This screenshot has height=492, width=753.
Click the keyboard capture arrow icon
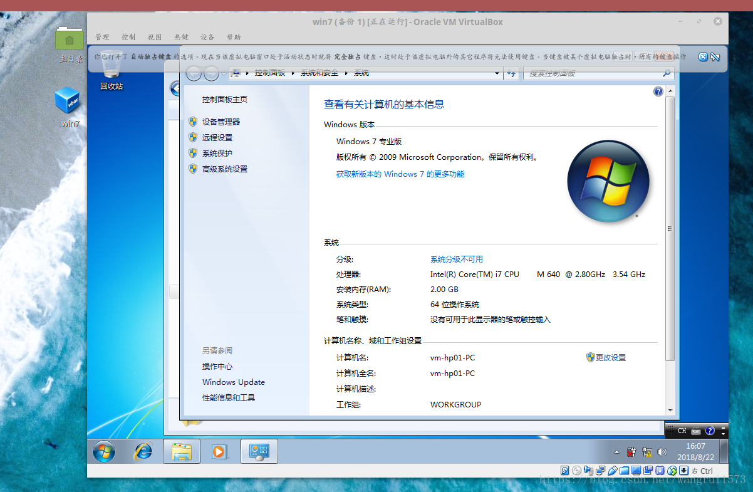pyautogui.click(x=683, y=471)
